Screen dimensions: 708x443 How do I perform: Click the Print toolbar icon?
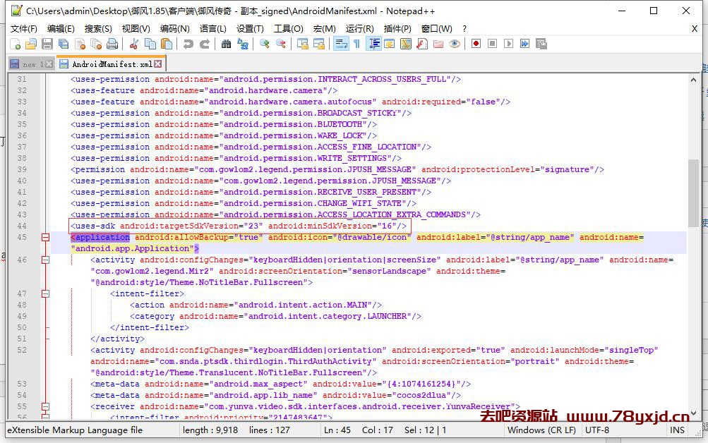112,44
